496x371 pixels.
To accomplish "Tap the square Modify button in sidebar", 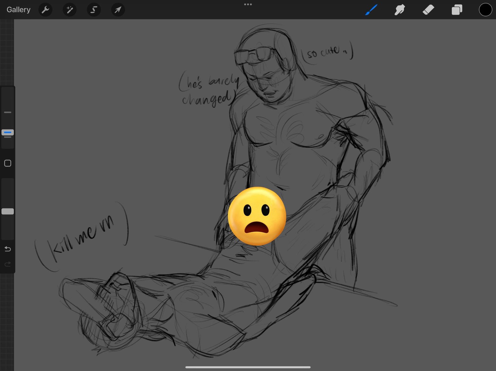I will point(8,163).
